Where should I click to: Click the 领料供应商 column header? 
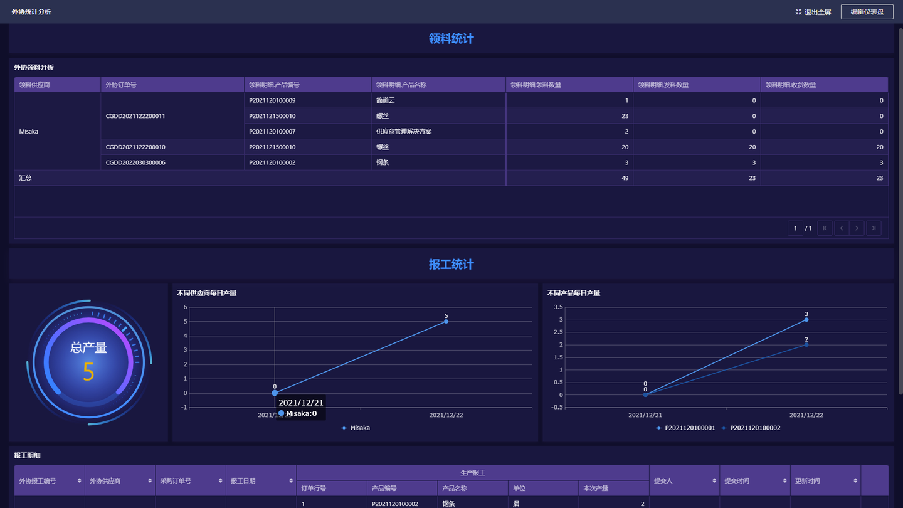tap(57, 85)
